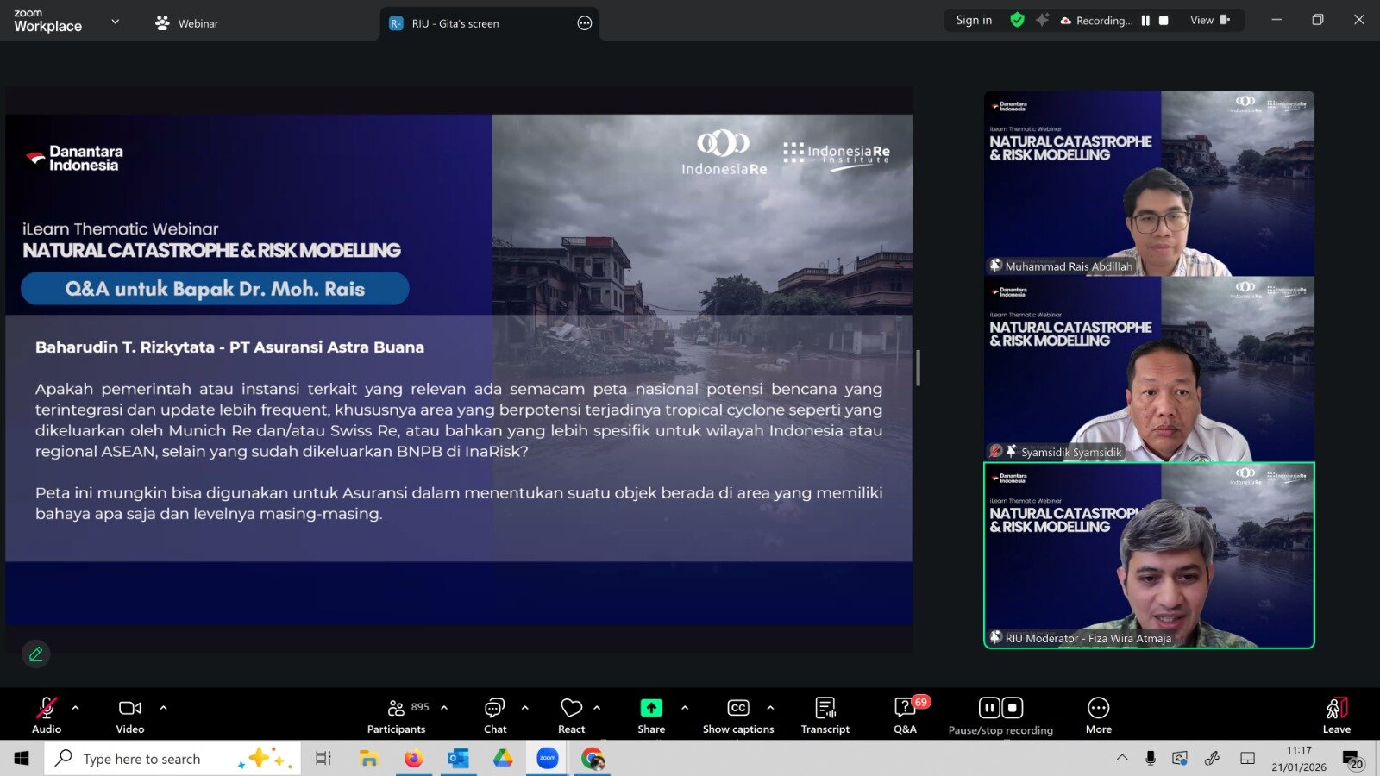The height and width of the screenshot is (776, 1380).
Task: Select Muhammad Rais Abdillah video thumbnail
Action: point(1149,183)
